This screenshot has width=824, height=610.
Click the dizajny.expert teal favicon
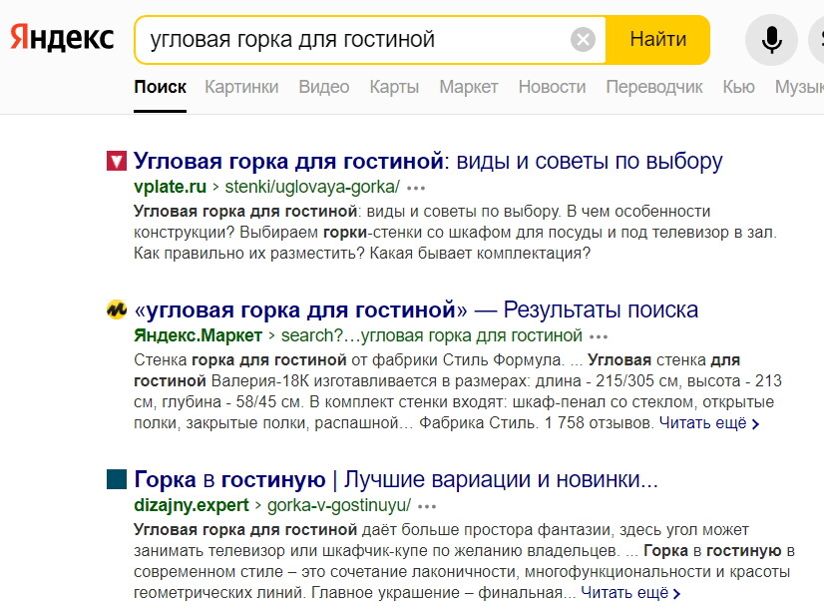pos(117,479)
